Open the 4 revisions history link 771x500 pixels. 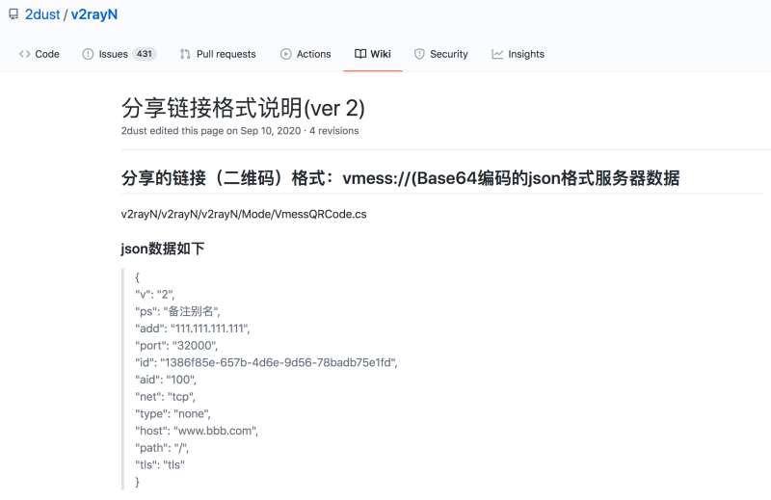(333, 131)
